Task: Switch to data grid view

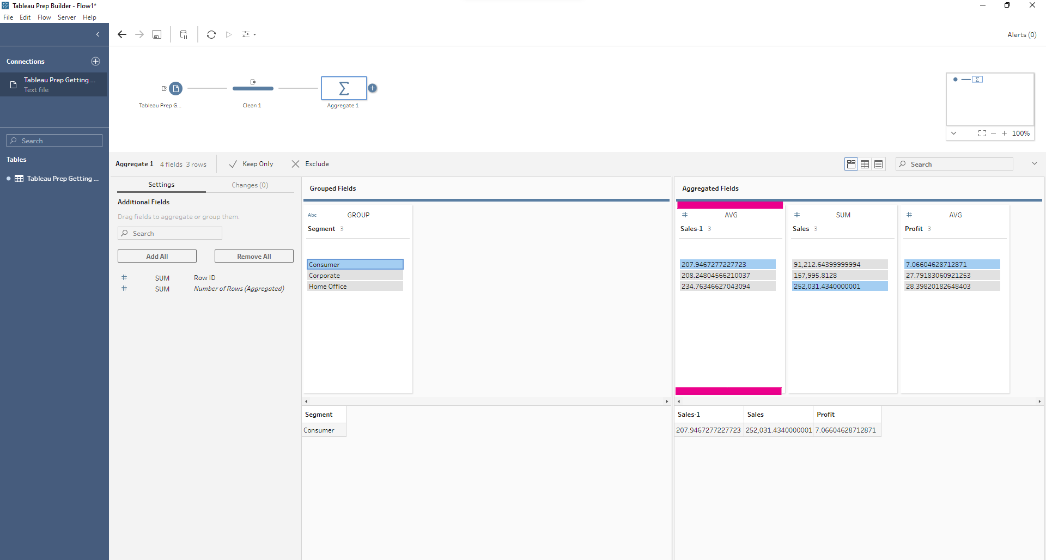Action: (x=865, y=164)
